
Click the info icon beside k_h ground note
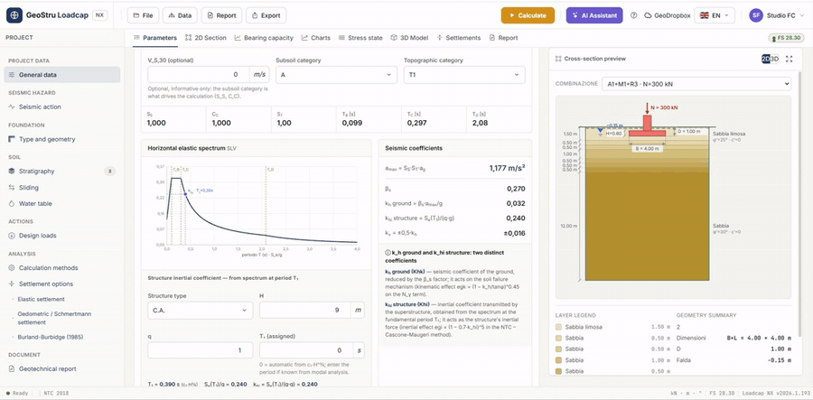pos(388,252)
